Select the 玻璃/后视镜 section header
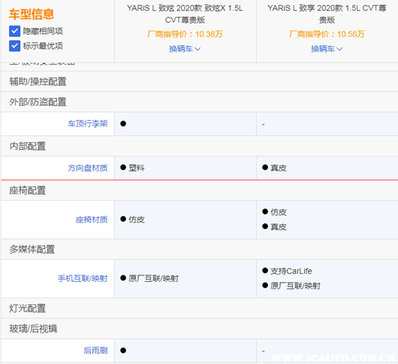Viewport: 398px width, 364px height. (x=33, y=328)
